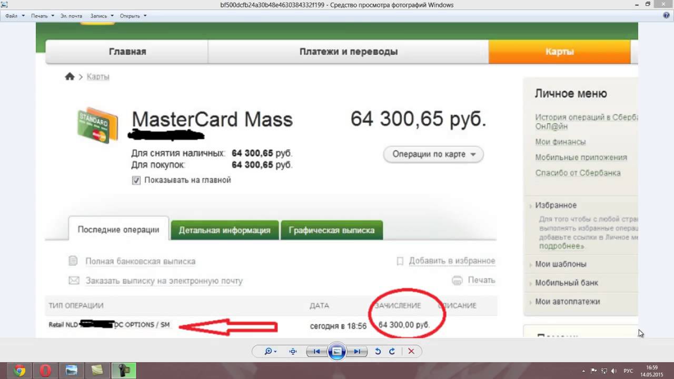Toggle Показывать на главной checkbox
The image size is (674, 379).
coord(136,180)
